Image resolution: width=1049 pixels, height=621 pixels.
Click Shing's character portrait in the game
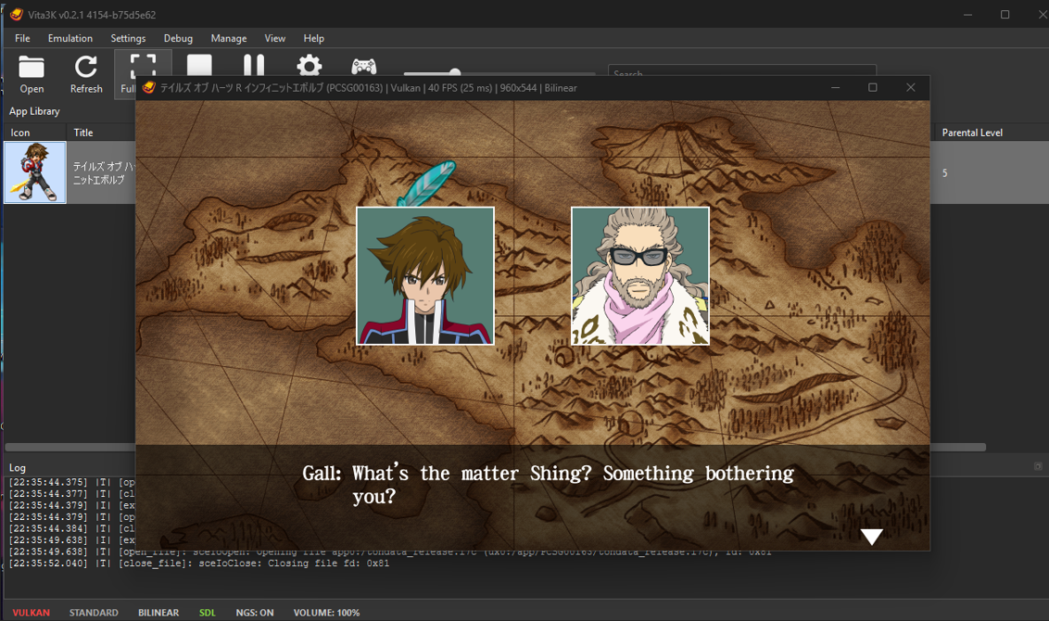425,275
